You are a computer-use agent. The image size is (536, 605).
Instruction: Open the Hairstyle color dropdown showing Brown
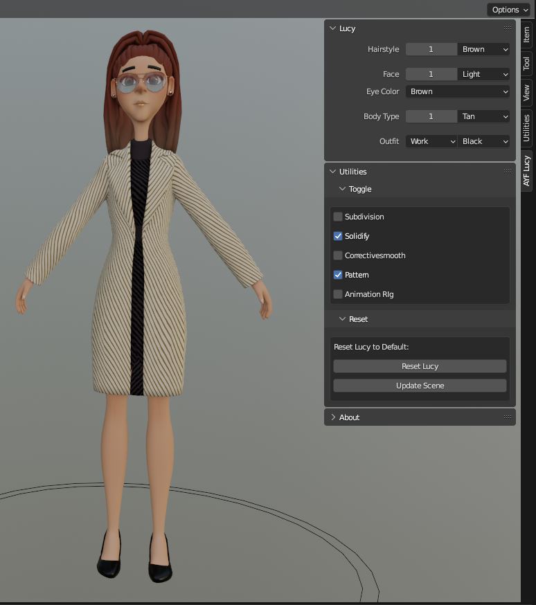click(484, 49)
